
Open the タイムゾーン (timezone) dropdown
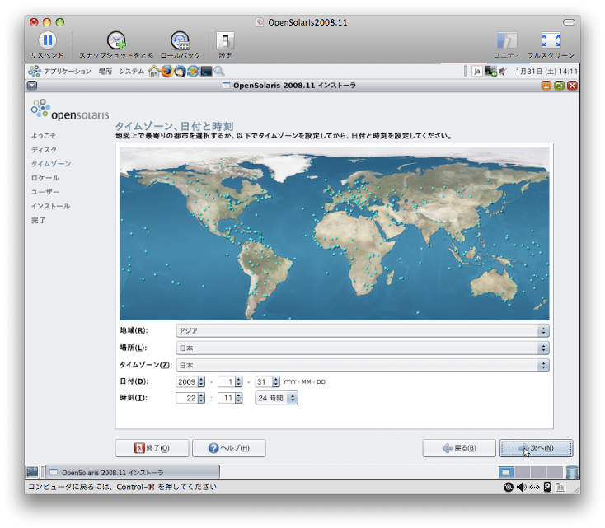(x=362, y=365)
